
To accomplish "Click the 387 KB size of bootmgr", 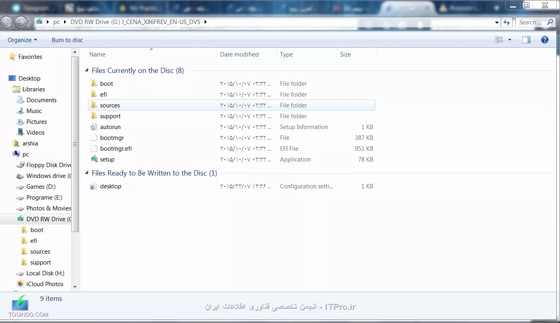I will [364, 137].
